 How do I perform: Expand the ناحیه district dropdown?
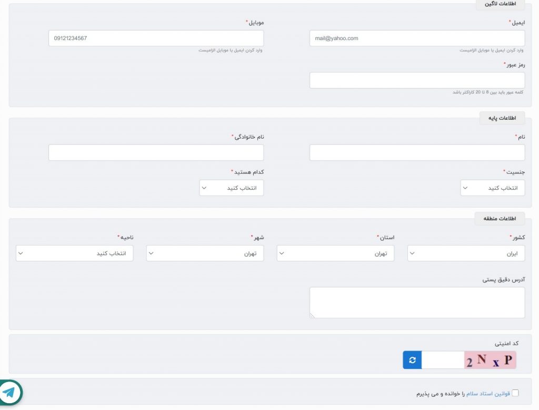tap(75, 253)
